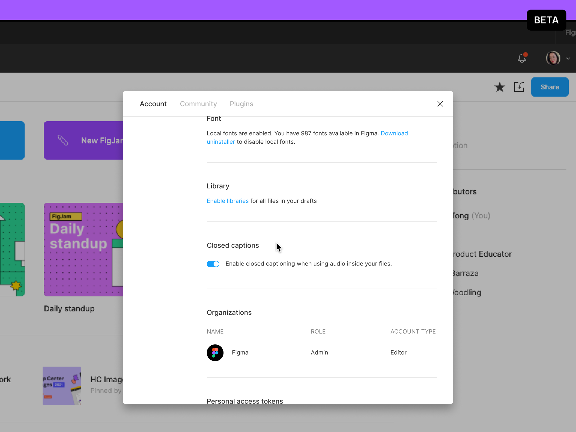Open the Plugins tab
Screen dimensions: 576x432
pyautogui.click(x=241, y=104)
